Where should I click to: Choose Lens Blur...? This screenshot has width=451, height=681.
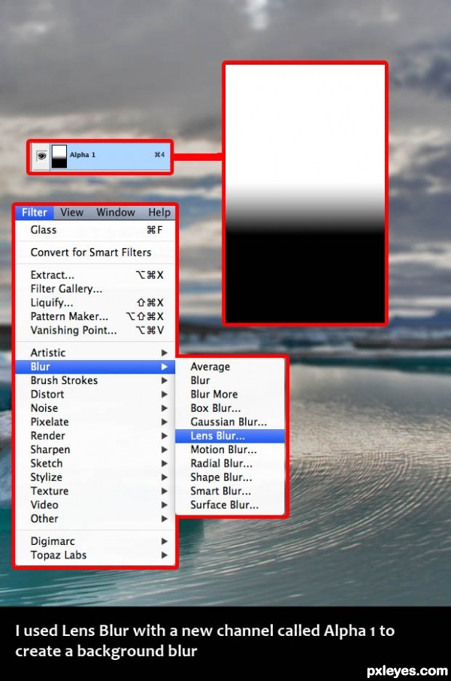tap(230, 436)
